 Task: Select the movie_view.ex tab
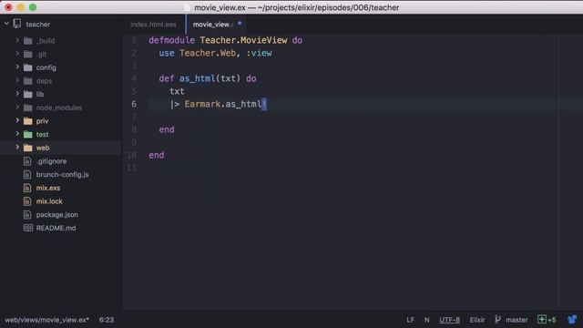click(213, 25)
